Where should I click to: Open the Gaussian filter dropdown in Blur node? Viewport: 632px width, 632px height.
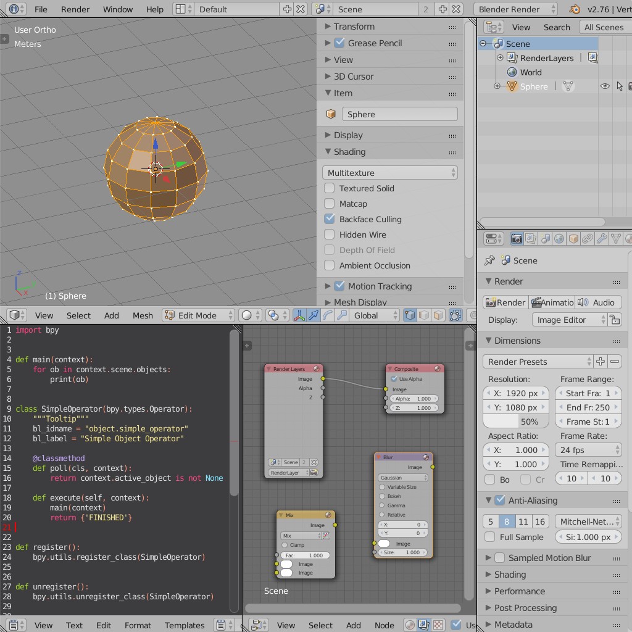click(402, 478)
